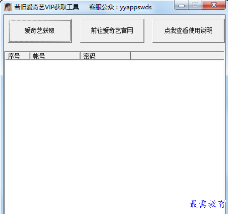Click the 爱奇艺获取 button
Image resolution: width=228 pixels, height=214 pixels.
[40, 31]
